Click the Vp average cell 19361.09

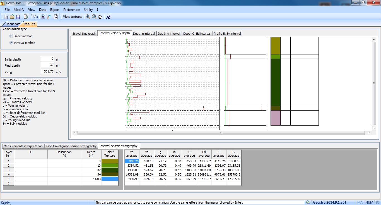tap(132, 174)
